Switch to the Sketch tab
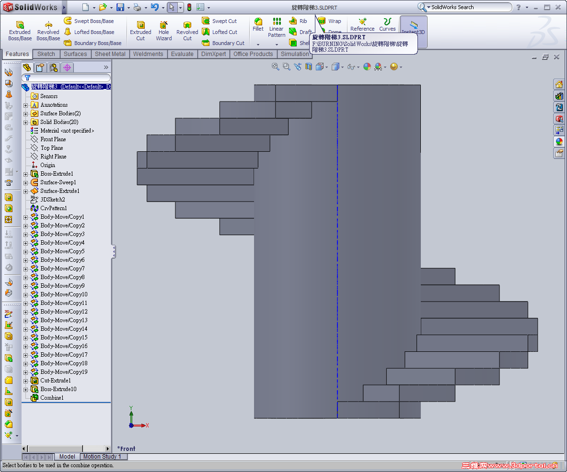The width and height of the screenshot is (567, 472). point(46,54)
